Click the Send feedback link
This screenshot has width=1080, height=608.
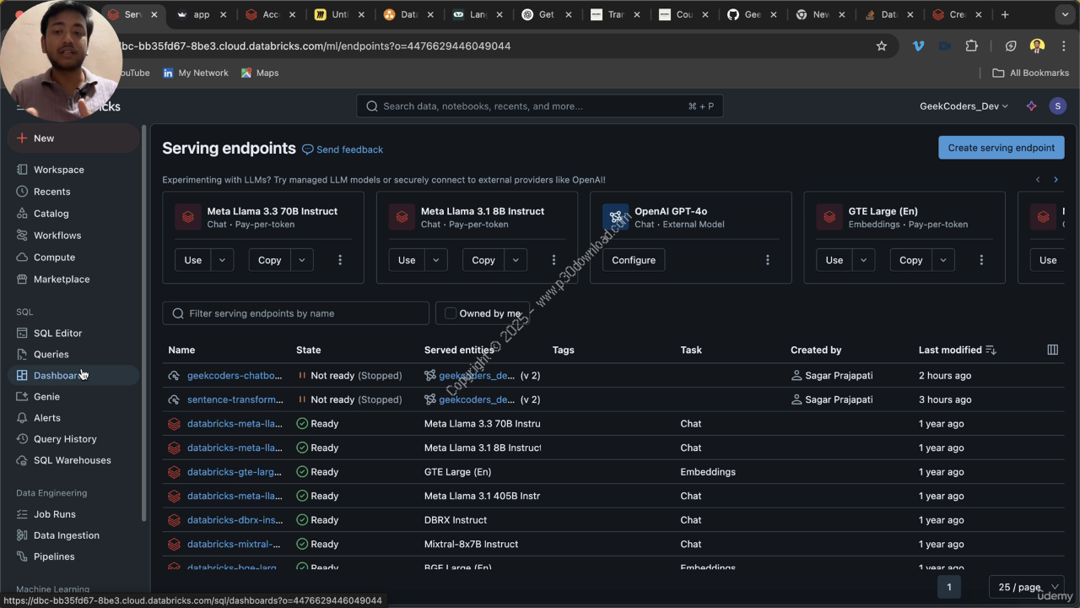[x=343, y=149]
